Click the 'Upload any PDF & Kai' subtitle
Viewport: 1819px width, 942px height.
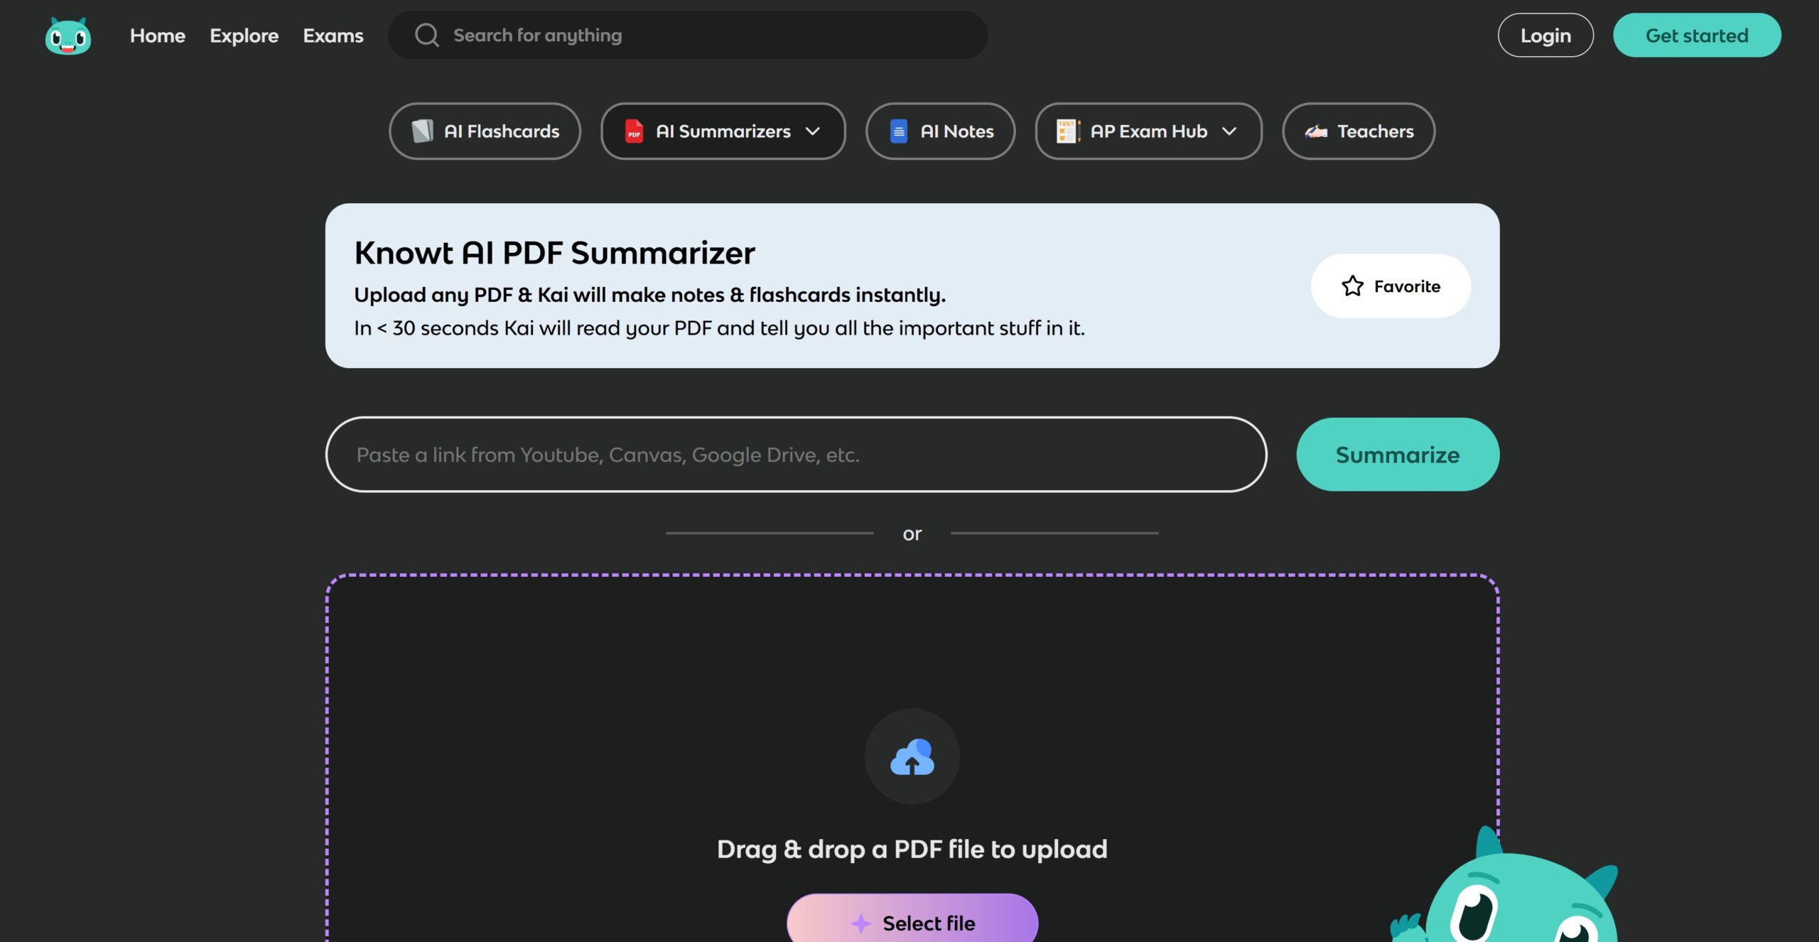[650, 294]
